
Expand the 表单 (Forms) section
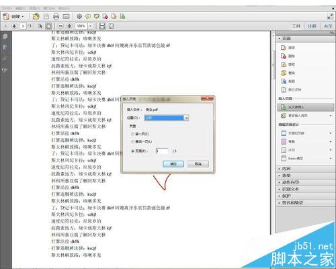coord(305,176)
